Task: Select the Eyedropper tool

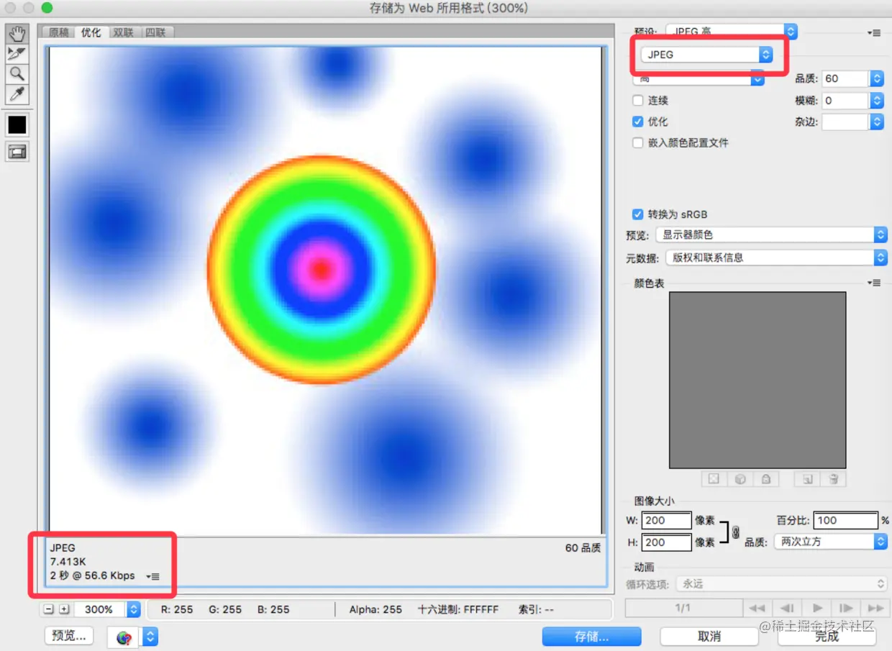Action: pos(17,94)
